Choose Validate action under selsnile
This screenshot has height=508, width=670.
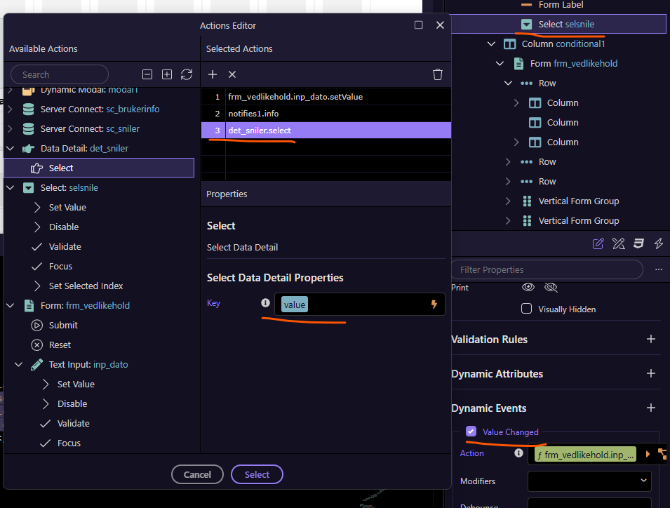[x=65, y=246]
